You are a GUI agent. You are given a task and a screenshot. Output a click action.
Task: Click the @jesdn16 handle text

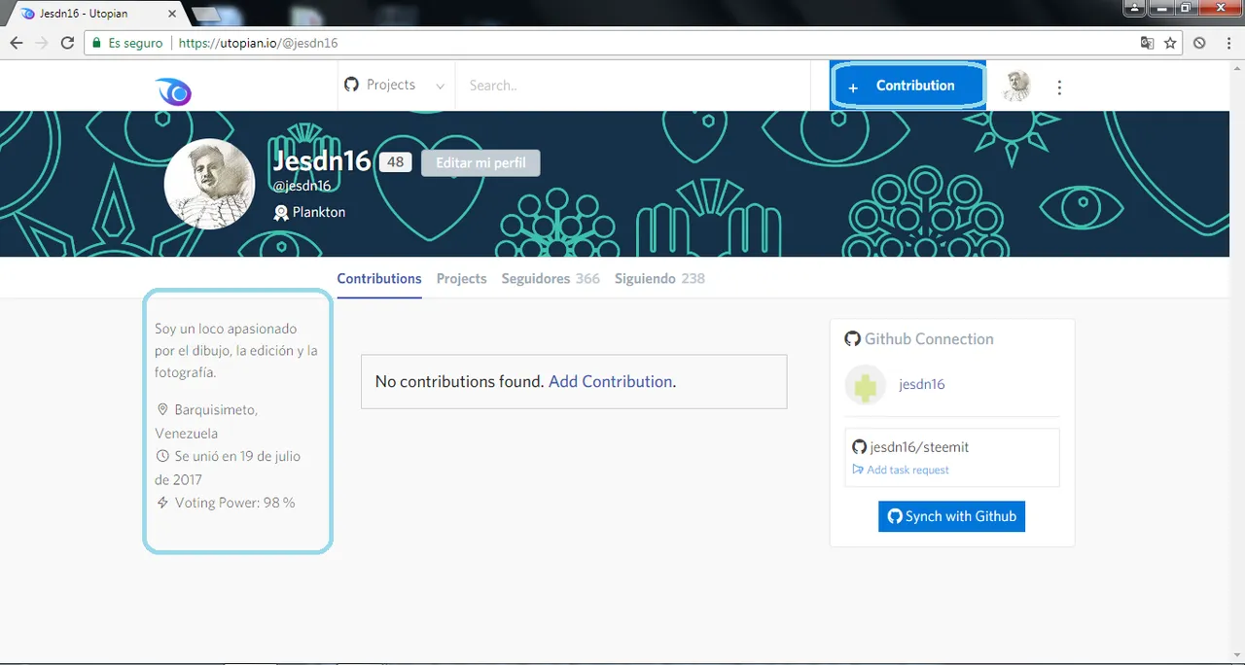tap(302, 186)
